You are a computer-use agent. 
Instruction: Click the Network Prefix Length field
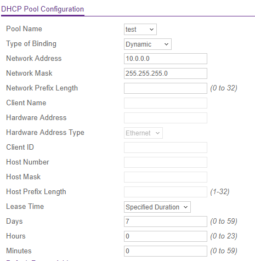pyautogui.click(x=166, y=88)
